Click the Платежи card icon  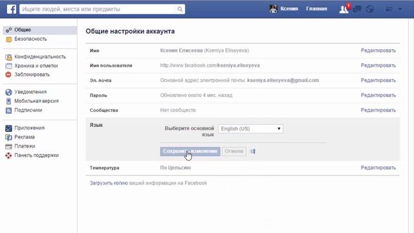8,146
